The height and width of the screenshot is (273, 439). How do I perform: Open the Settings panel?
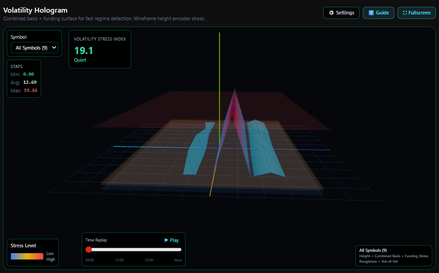[341, 13]
